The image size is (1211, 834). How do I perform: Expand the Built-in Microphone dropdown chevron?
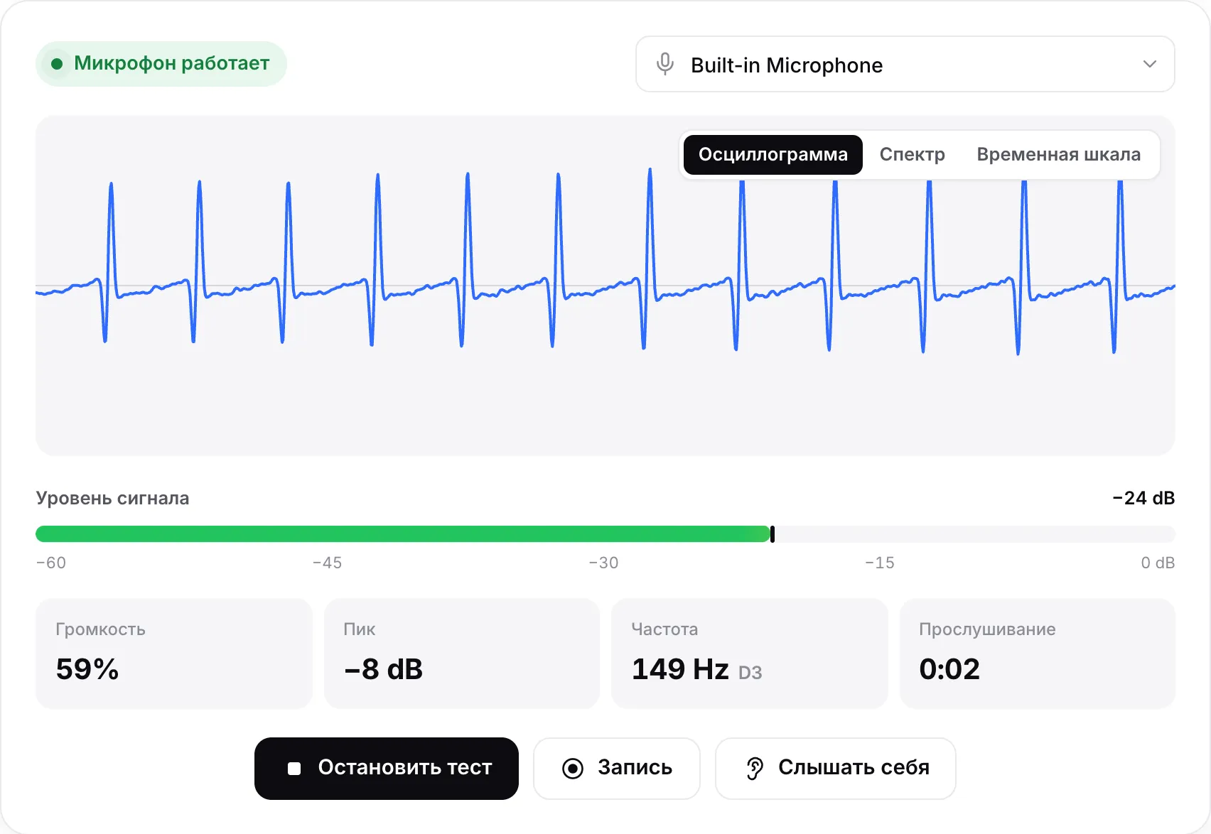[1149, 64]
